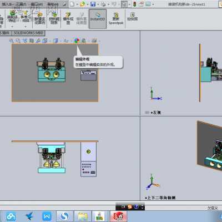Open the WPS app in taskbar
This screenshot has width=222, height=222.
(x=47, y=216)
